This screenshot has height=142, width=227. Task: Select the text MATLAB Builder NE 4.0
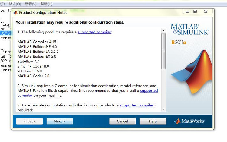[x=37, y=47]
